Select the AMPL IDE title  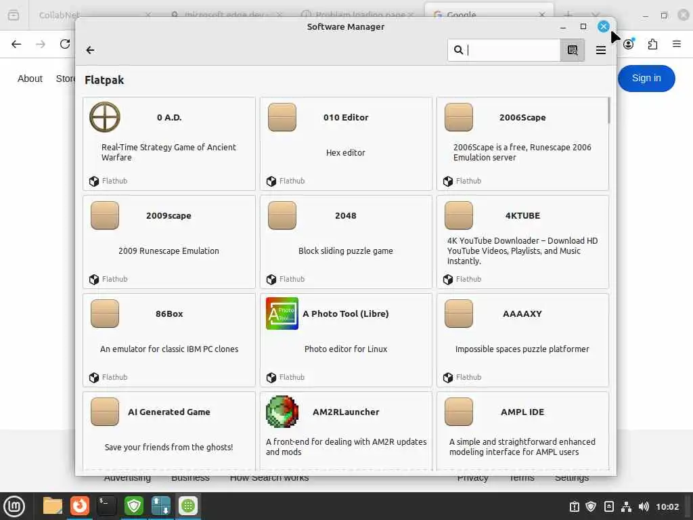tap(522, 412)
